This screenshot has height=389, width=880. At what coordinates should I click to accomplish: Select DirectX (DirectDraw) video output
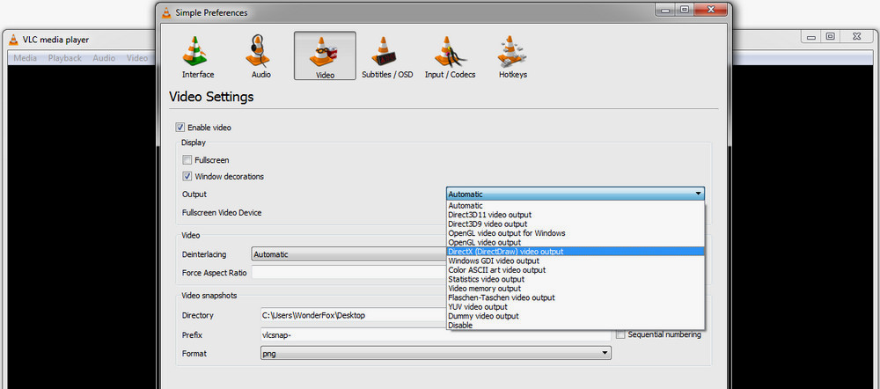coord(576,252)
